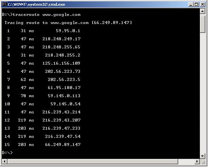This screenshot has height=167, width=208.
Task: Click the title text C:\WINNT\system32\cmd.exe
Action: click(x=37, y=4)
